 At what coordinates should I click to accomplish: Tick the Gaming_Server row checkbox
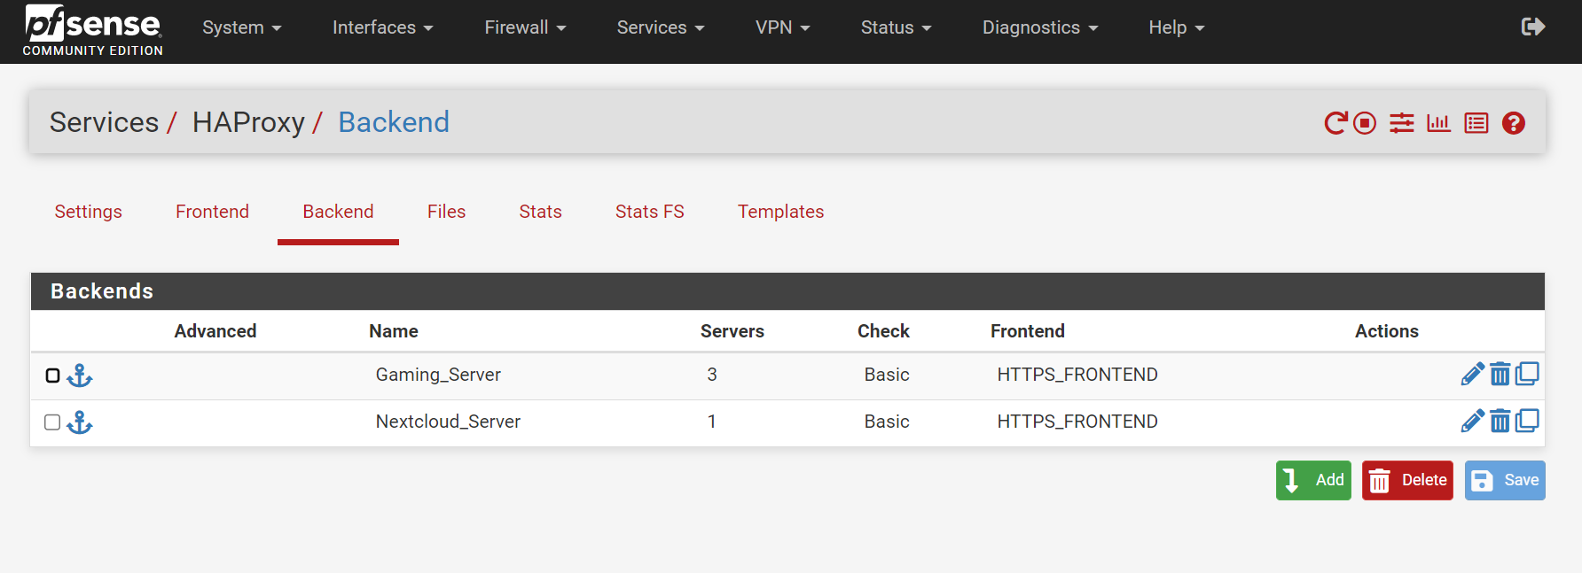pyautogui.click(x=53, y=376)
